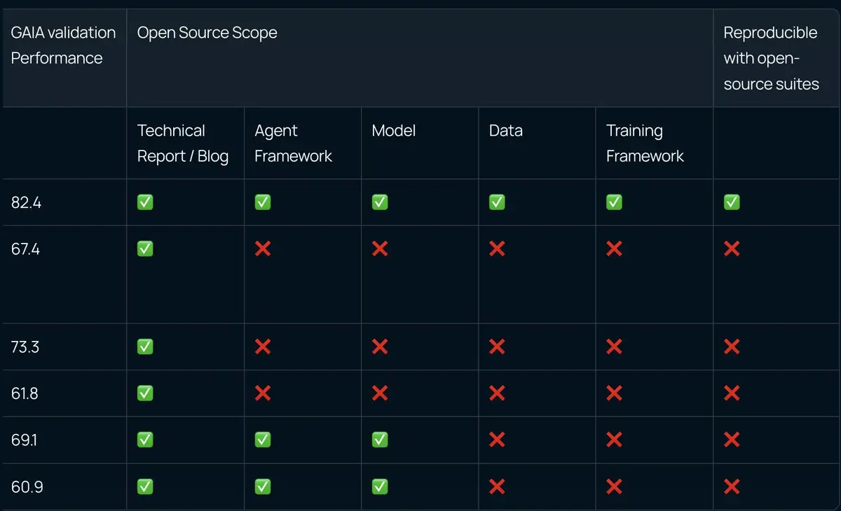
Task: Click the green check for 60.9 Agent Framework
Action: click(263, 486)
